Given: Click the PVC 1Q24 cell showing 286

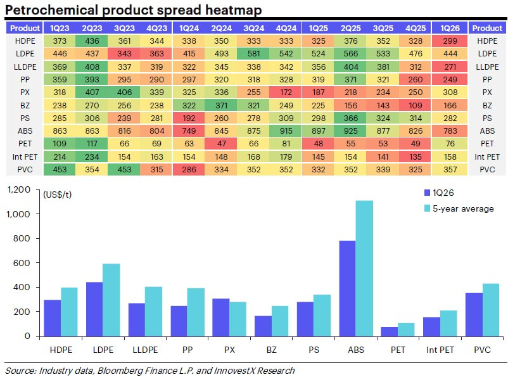Looking at the screenshot, I should 189,169.
